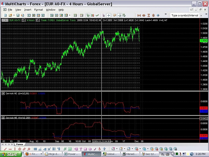Save the workspace with the floppy disk icon
Screen dimensions: 209x157
click(18, 15)
